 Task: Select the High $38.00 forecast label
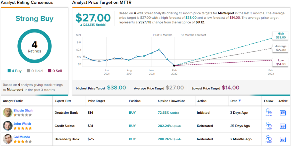280,35
